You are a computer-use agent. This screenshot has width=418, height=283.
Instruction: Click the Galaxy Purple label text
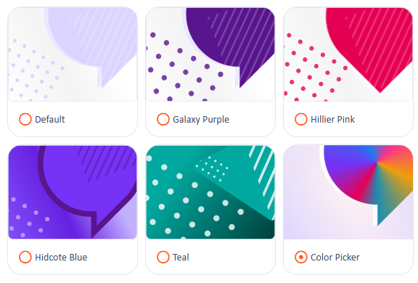tap(201, 120)
